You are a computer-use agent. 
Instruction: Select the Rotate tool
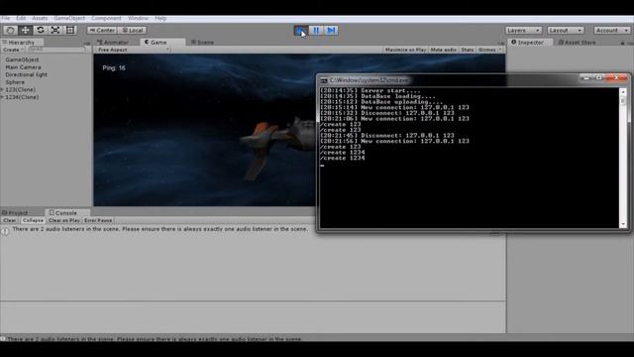coord(40,30)
